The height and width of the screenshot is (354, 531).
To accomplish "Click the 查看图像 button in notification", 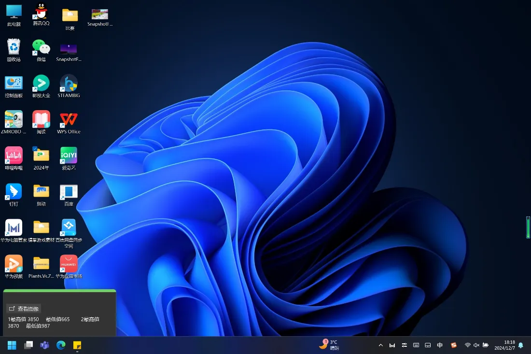I will click(24, 309).
